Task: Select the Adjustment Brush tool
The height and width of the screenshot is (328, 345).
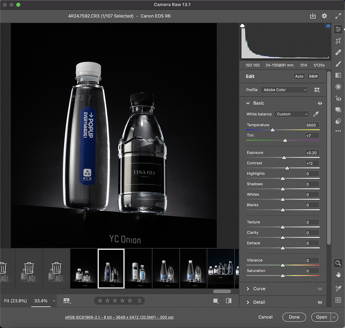Action: (x=338, y=64)
